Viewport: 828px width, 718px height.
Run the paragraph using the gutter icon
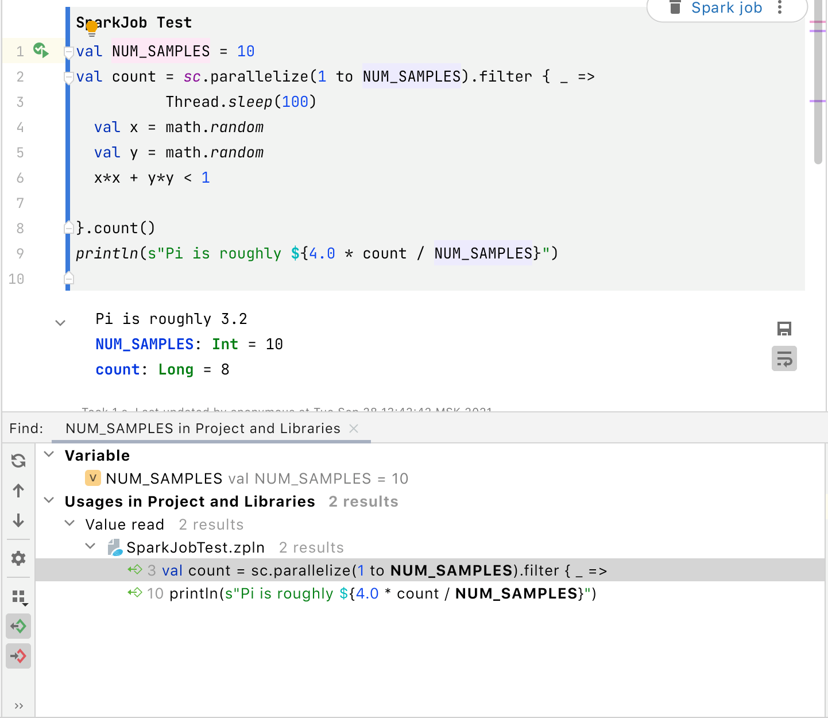40,51
